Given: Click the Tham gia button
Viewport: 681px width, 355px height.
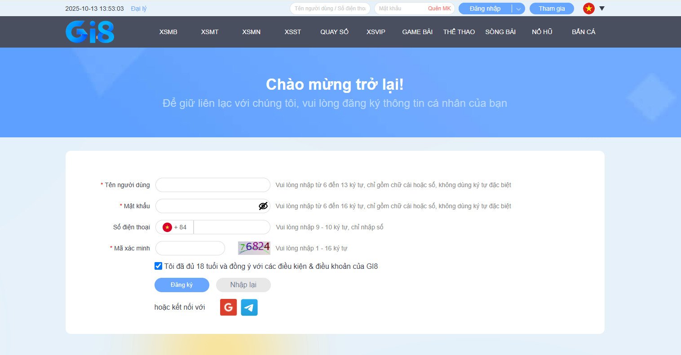Looking at the screenshot, I should [551, 9].
